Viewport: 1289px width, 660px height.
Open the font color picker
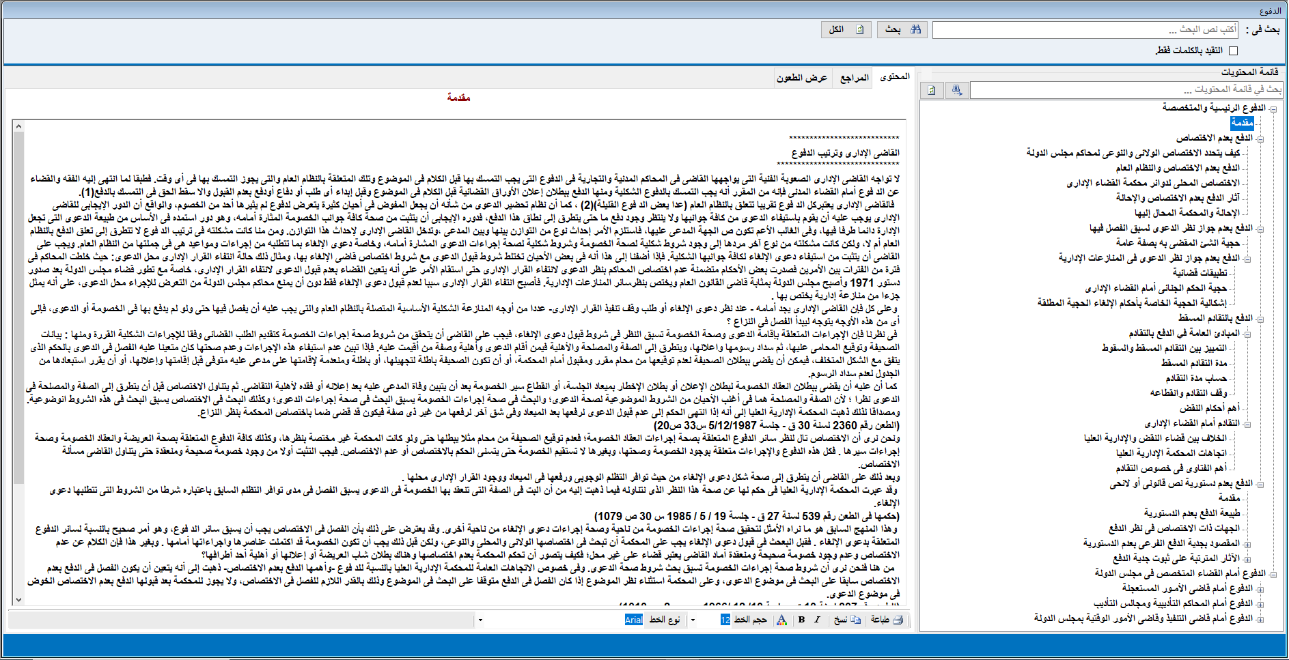[781, 620]
